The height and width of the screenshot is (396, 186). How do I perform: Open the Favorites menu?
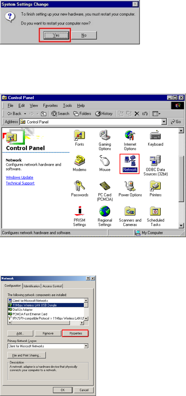coord(50,105)
